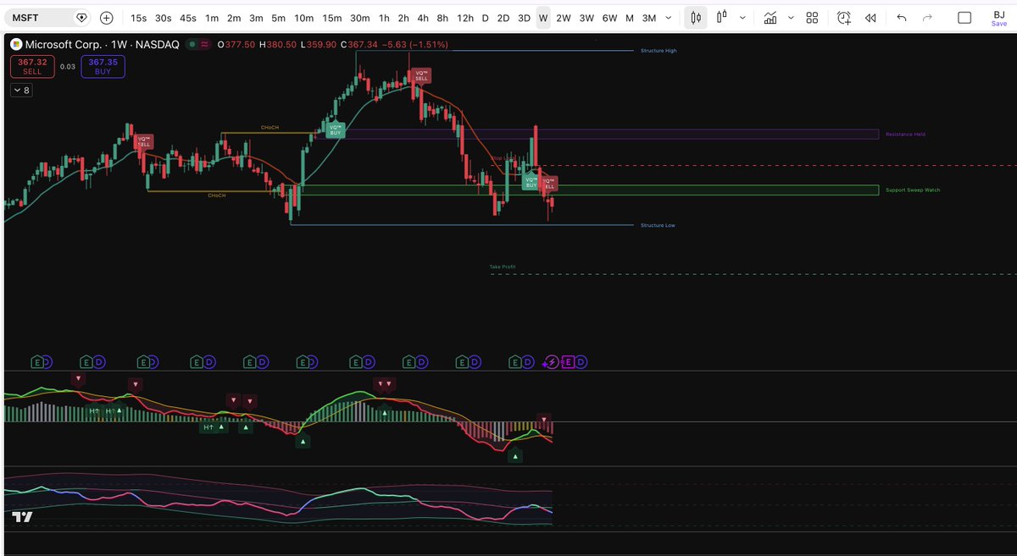
Task: Select the 4h timeframe
Action: (x=423, y=18)
